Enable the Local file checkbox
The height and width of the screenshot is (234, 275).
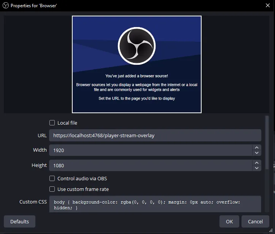[52, 123]
